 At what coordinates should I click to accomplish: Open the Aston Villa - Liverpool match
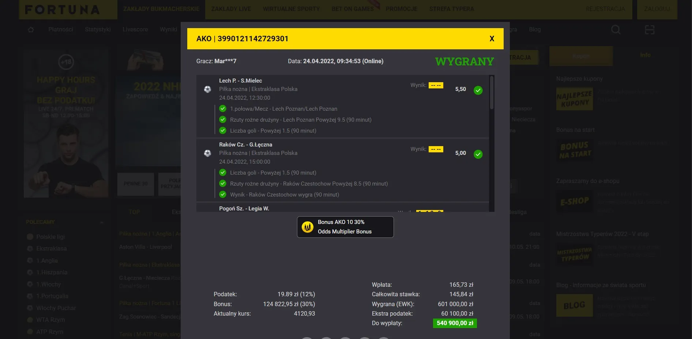[x=146, y=247]
